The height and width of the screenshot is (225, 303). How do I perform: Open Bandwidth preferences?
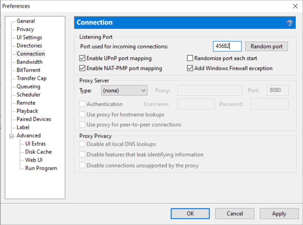pyautogui.click(x=30, y=62)
